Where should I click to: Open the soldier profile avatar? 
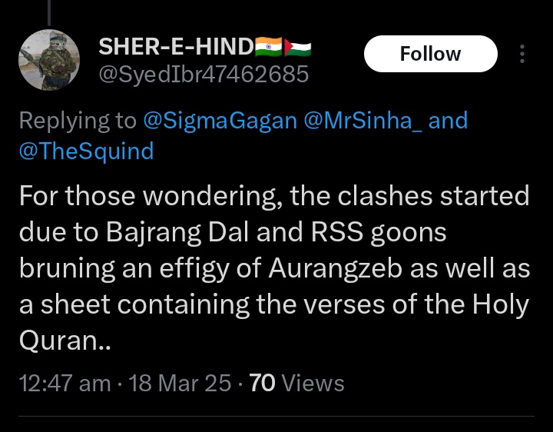click(49, 60)
